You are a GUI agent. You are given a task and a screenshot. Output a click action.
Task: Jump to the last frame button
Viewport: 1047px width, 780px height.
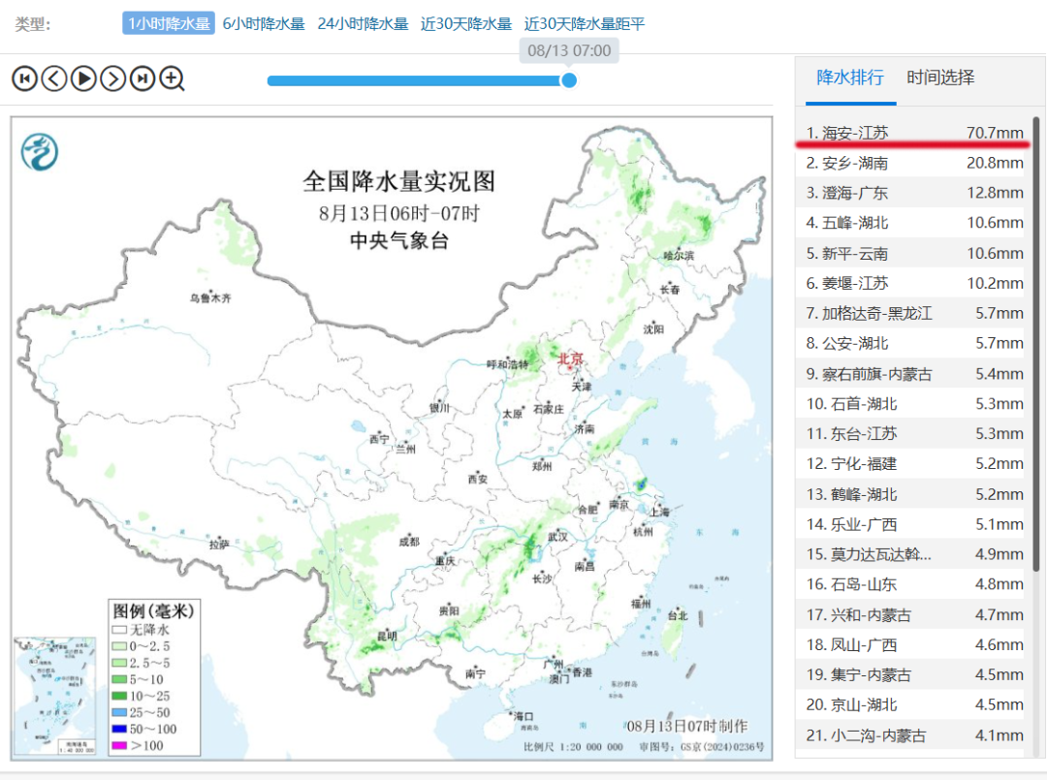click(x=143, y=78)
